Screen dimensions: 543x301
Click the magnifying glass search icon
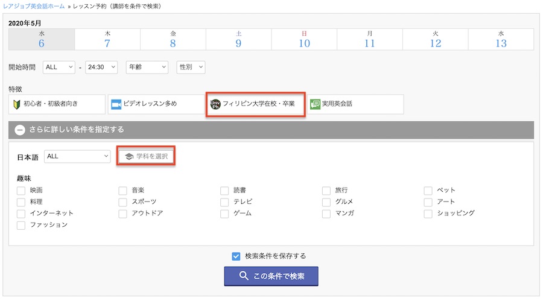pos(244,276)
